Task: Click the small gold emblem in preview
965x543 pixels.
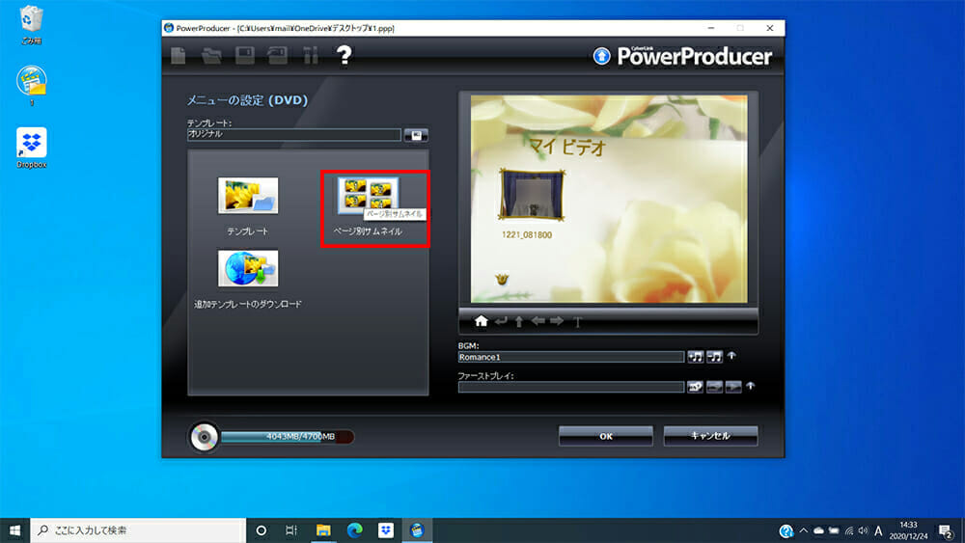Action: click(502, 279)
